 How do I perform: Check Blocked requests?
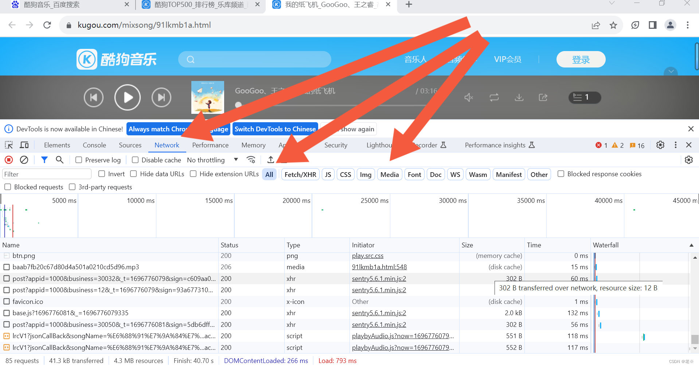coord(8,187)
